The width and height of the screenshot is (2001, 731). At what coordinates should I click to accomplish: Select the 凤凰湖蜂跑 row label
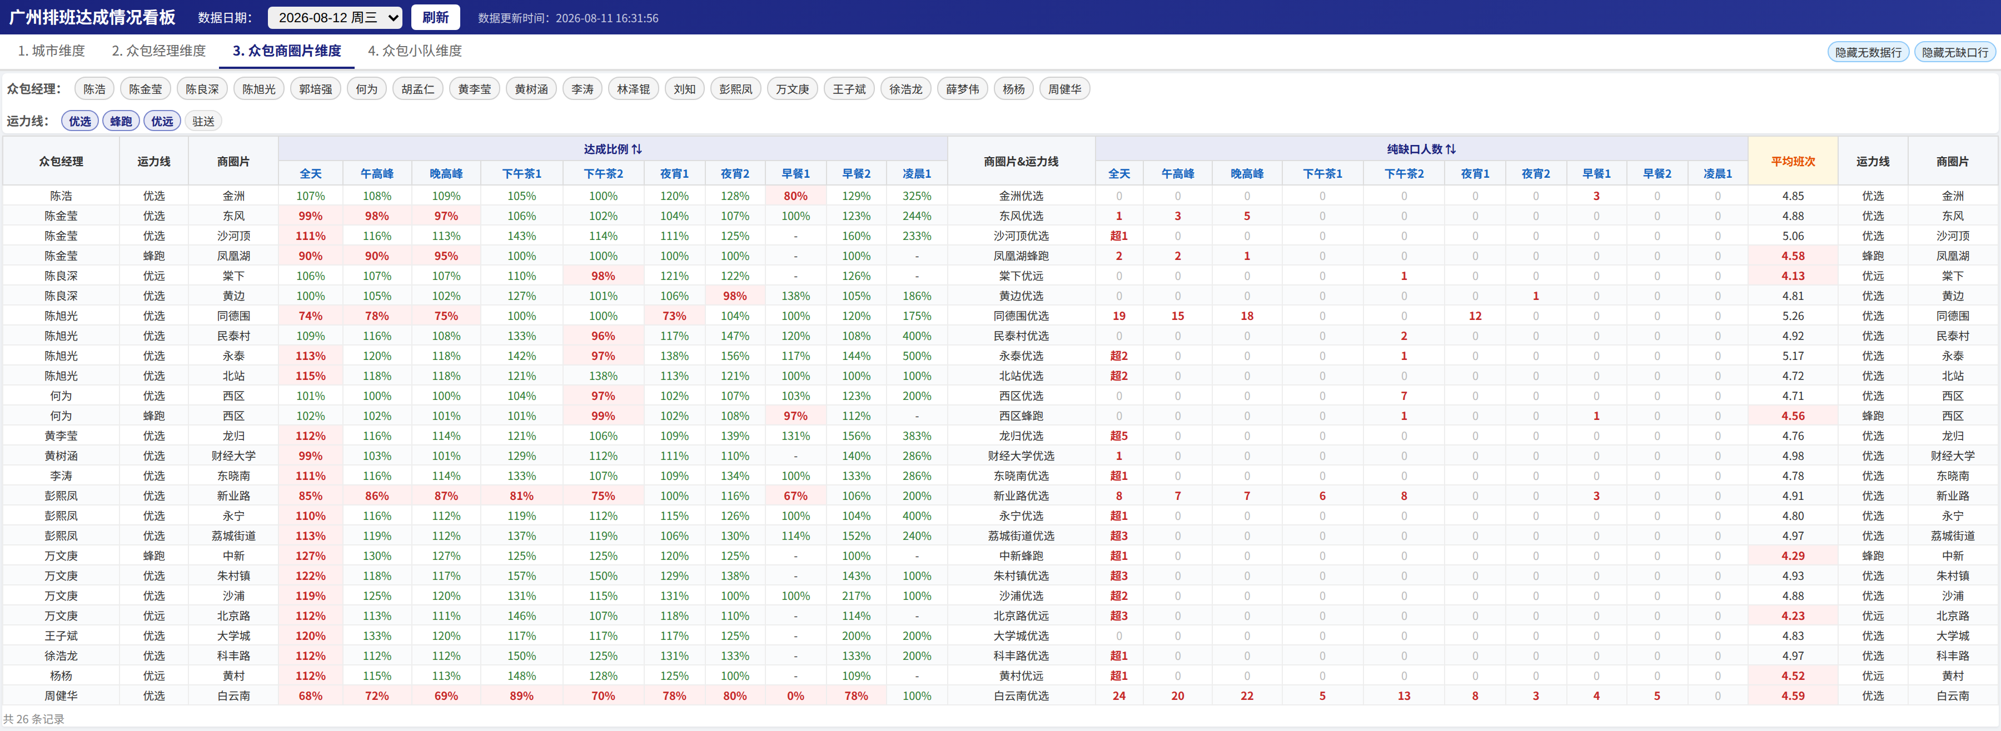1021,256
